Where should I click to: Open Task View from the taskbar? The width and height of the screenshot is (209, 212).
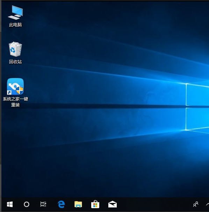coord(43,204)
